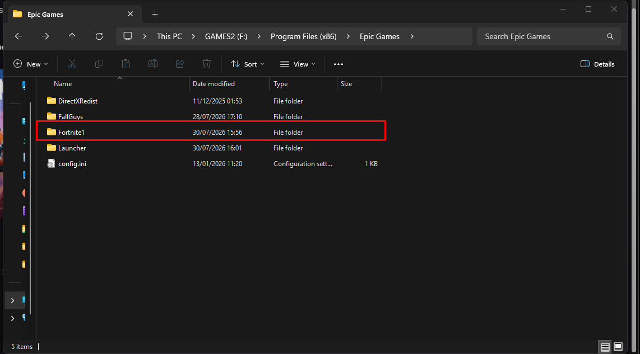The width and height of the screenshot is (640, 354).
Task: Expand chevron after Epic Games in path
Action: click(x=412, y=36)
